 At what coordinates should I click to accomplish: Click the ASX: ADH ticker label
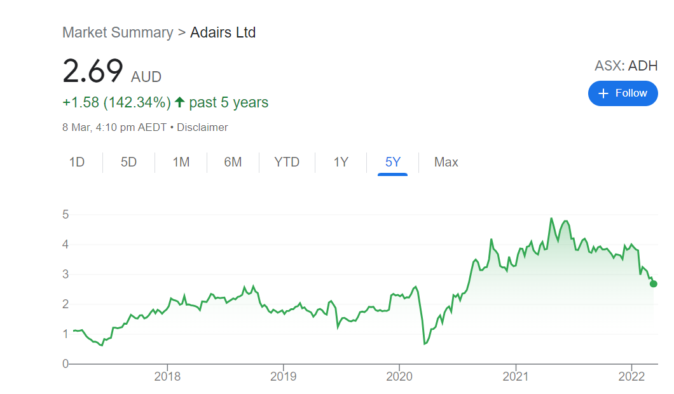tap(626, 65)
